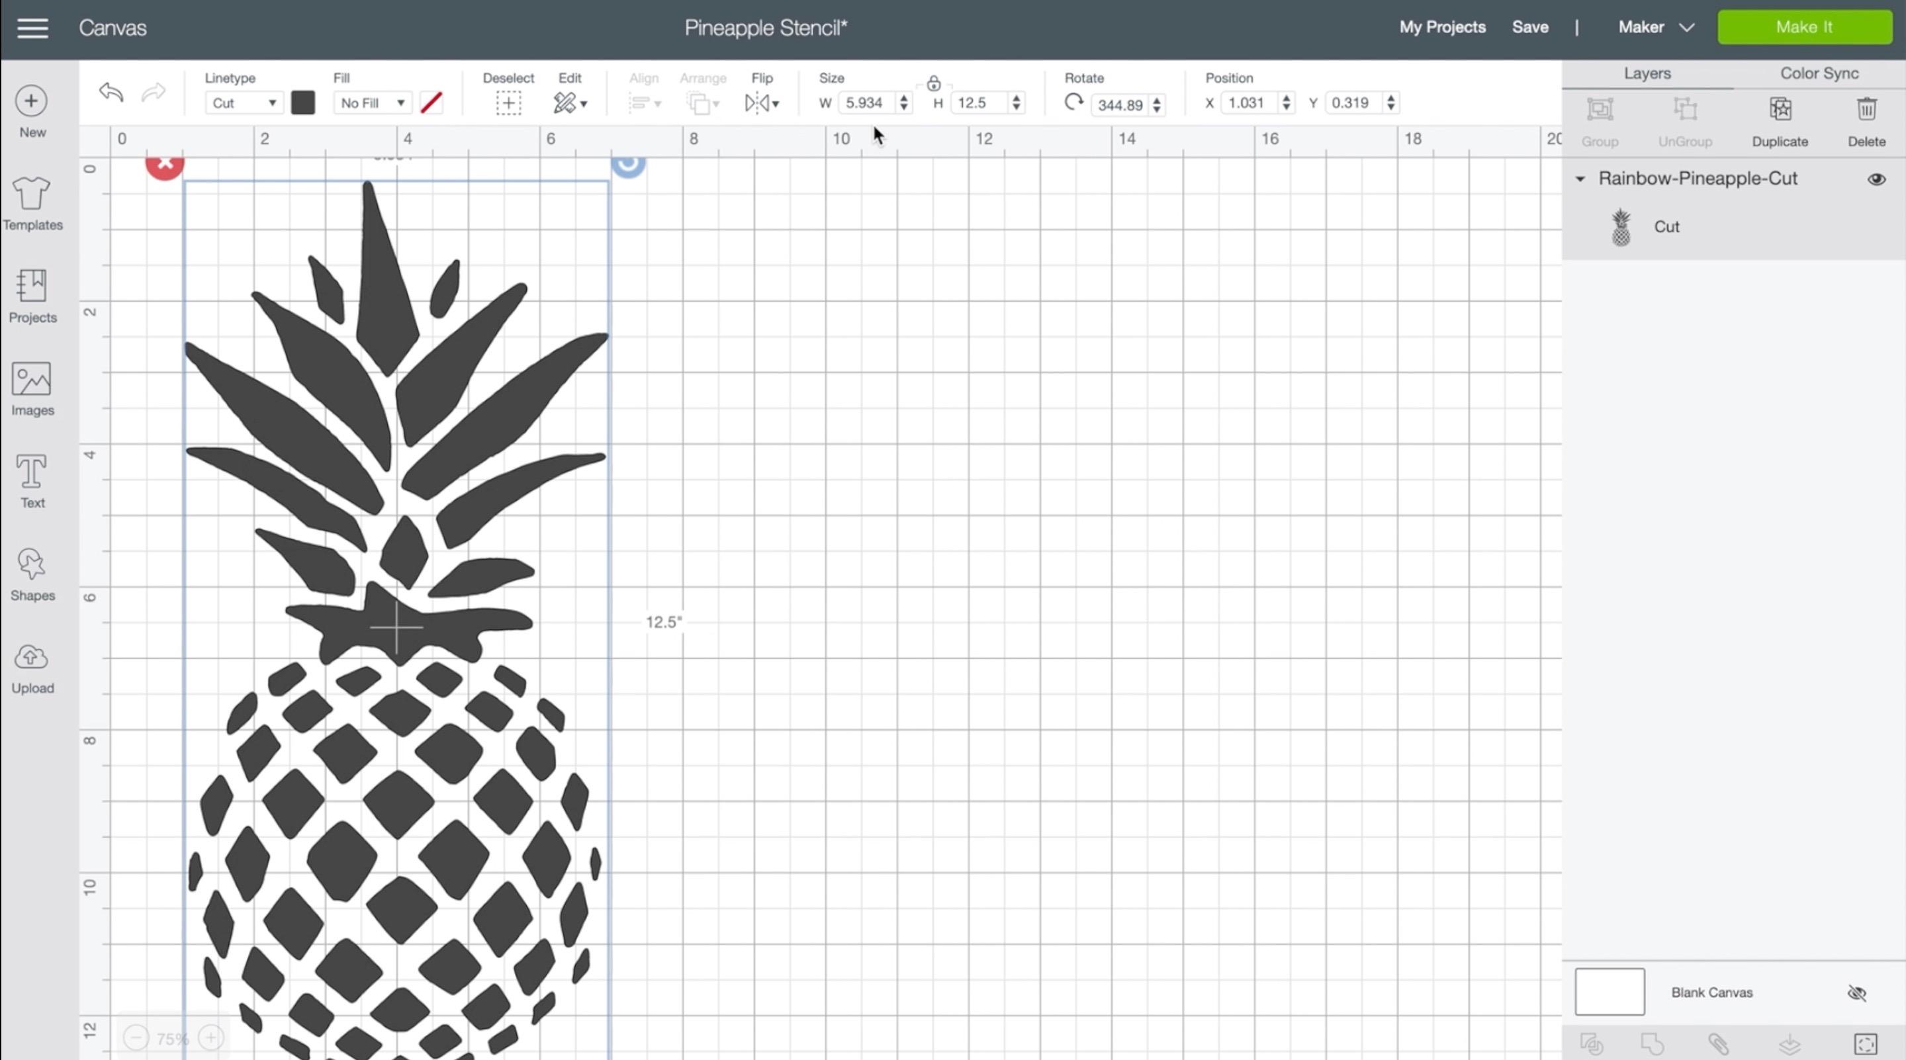Click the Y position field
Image resolution: width=1906 pixels, height=1060 pixels.
coord(1355,103)
